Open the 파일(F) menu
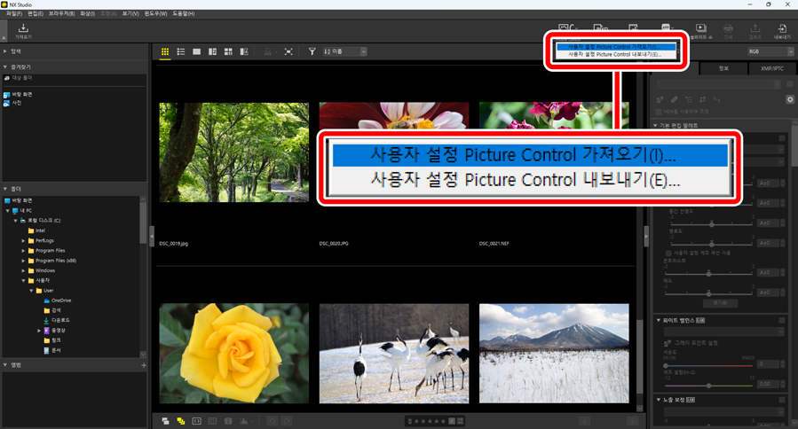This screenshot has width=798, height=429. tap(14, 14)
